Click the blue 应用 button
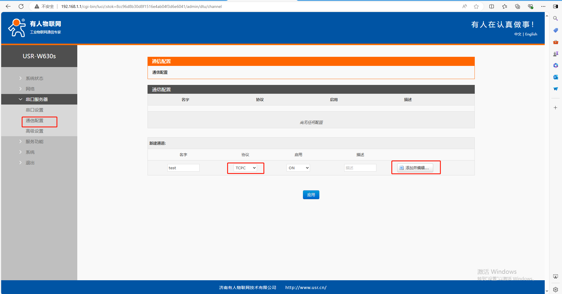This screenshot has width=562, height=294. (311, 195)
